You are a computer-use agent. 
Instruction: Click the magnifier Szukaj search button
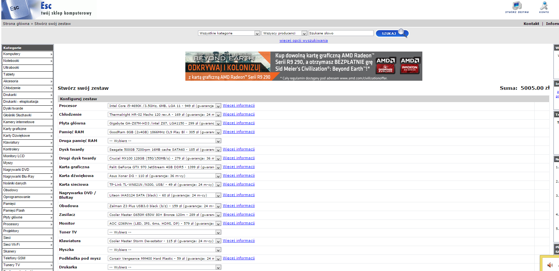point(392,33)
